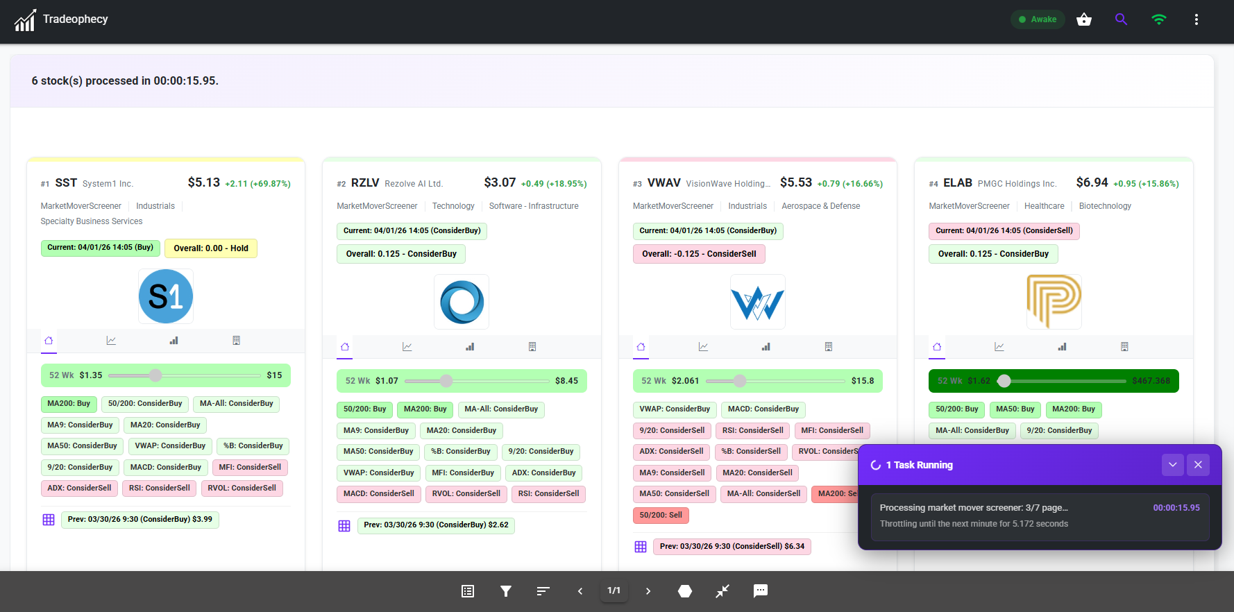Open the grid table icon on SST card

tap(49, 520)
